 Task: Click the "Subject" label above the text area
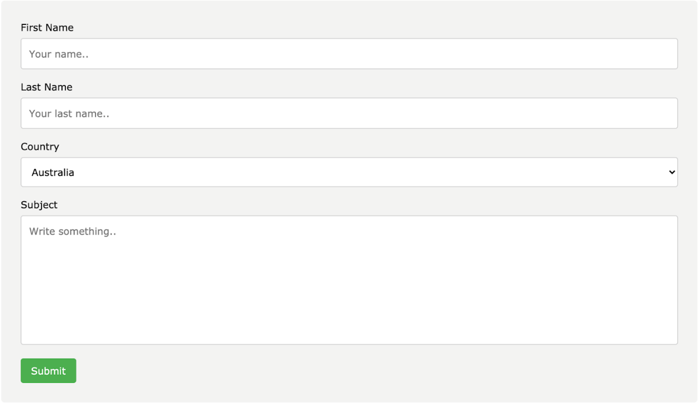point(39,205)
